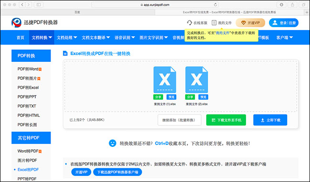This screenshot has width=310, height=182.
Task: Click 继续添加（批量转换）button
Action: [x=179, y=120]
